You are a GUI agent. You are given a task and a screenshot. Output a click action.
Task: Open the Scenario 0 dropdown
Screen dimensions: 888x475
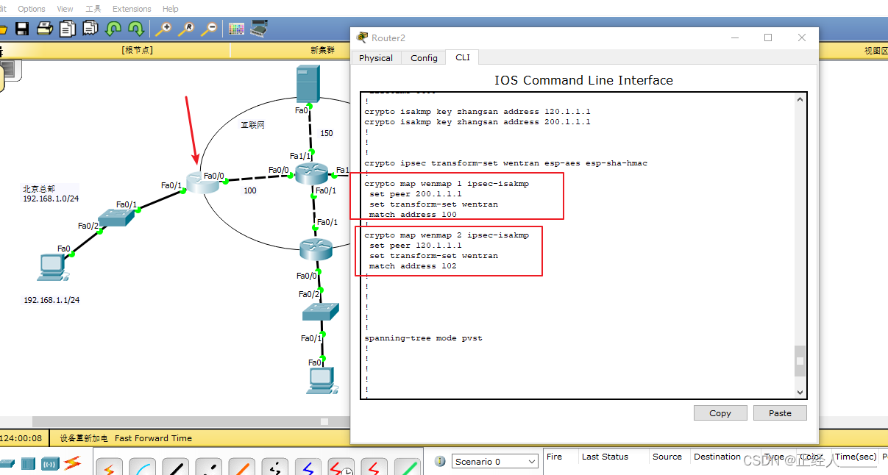pos(495,461)
